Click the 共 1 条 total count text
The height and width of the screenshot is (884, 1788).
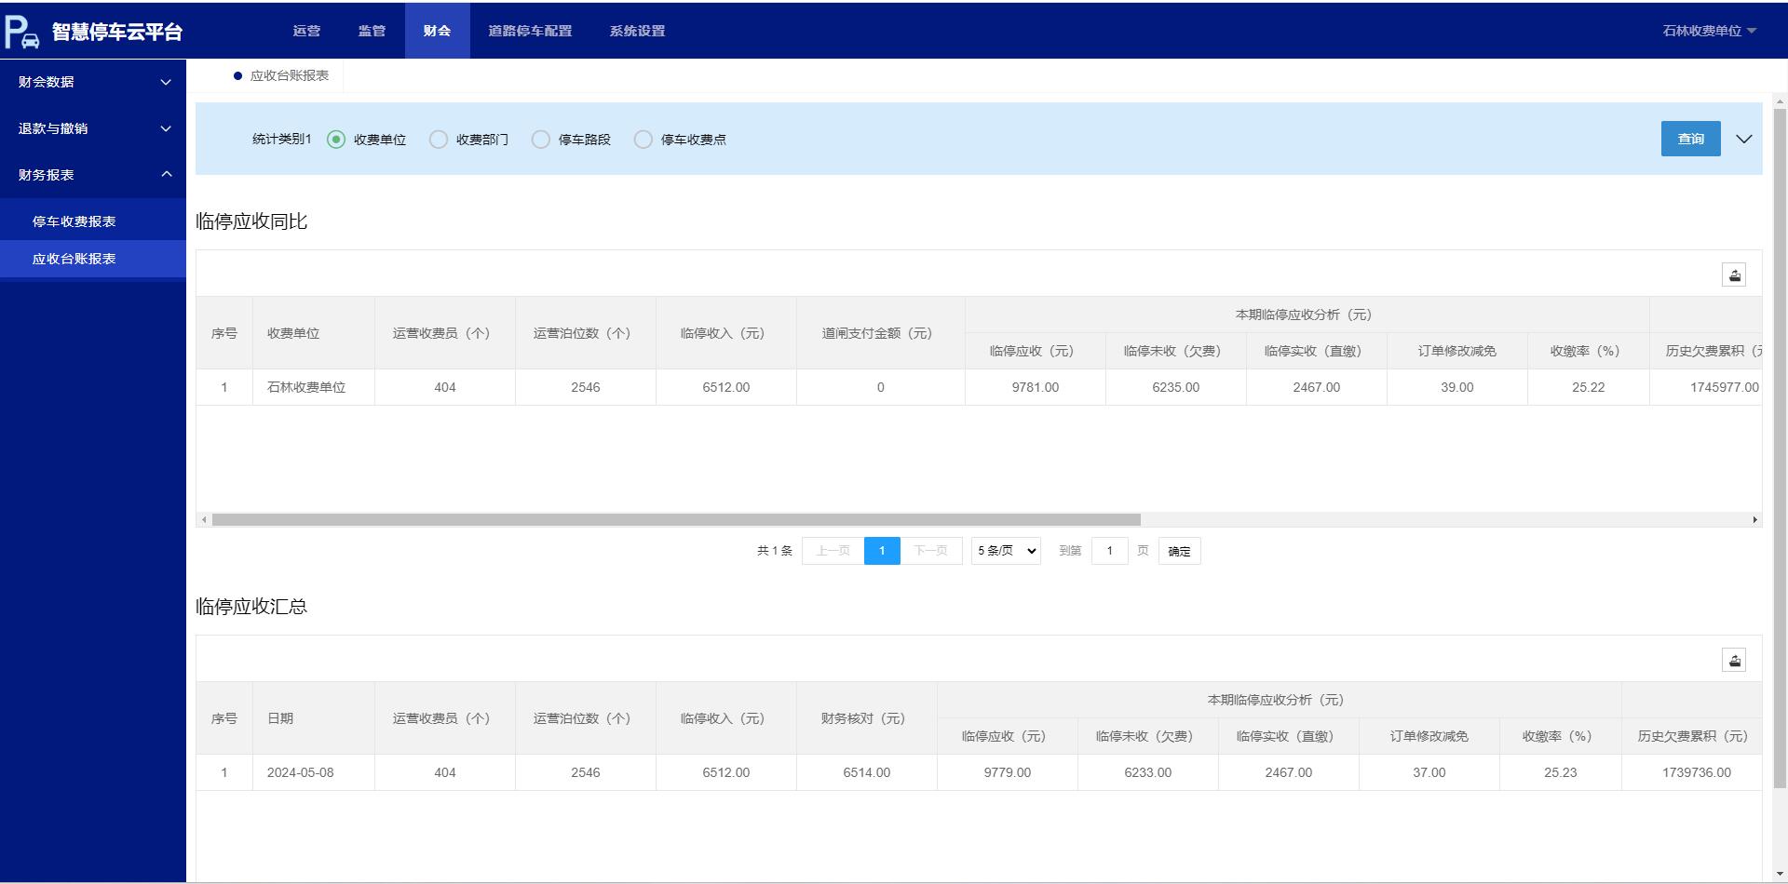[x=775, y=551]
